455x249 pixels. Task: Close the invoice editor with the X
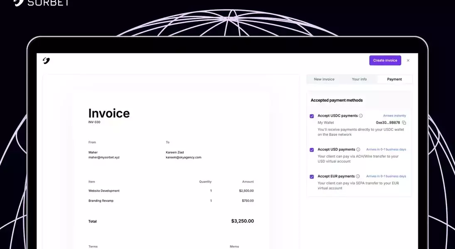[x=408, y=61]
